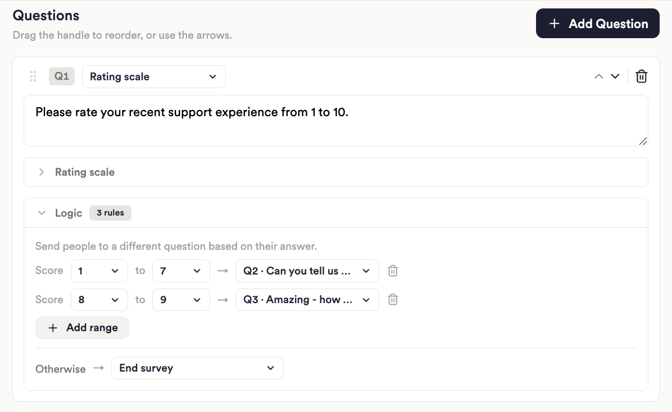Open the Score end dropdown showing 9
Image resolution: width=672 pixels, height=412 pixels.
tap(181, 300)
